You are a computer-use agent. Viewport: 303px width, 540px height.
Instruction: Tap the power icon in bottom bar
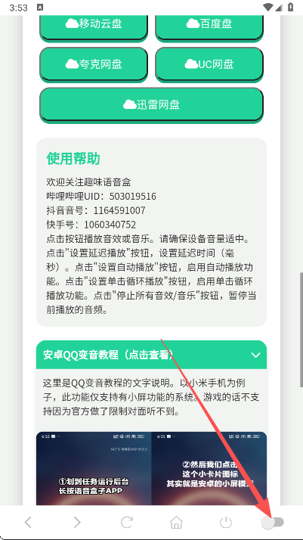(226, 523)
